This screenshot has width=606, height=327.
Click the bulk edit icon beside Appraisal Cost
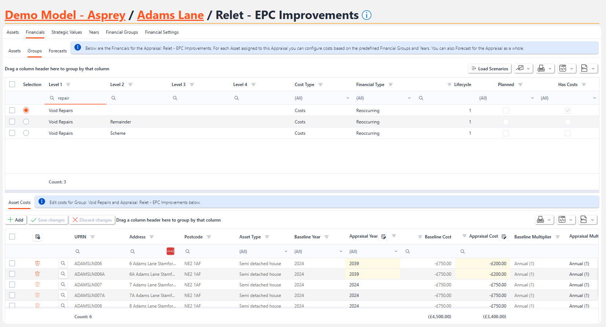click(x=504, y=237)
